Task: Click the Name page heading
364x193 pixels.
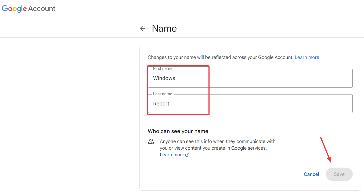Action: 164,28
